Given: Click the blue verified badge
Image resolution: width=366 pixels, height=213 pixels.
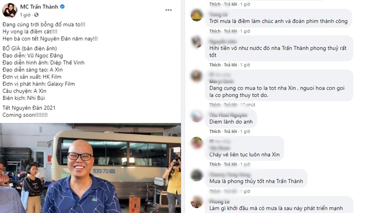Looking at the screenshot, I should coord(62,7).
